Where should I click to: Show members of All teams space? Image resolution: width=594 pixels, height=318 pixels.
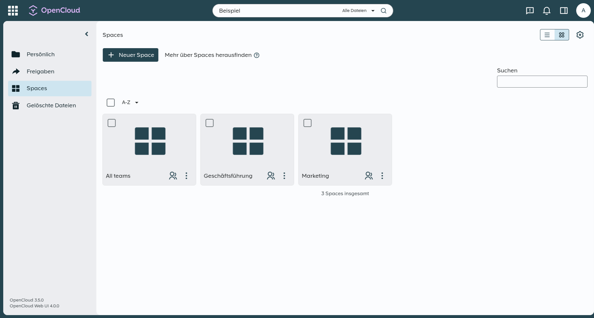pyautogui.click(x=173, y=175)
